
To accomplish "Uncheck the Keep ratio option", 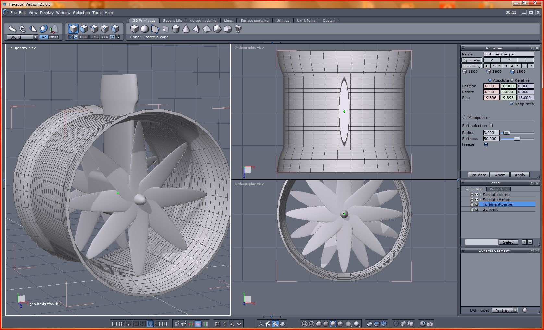I will [x=512, y=104].
